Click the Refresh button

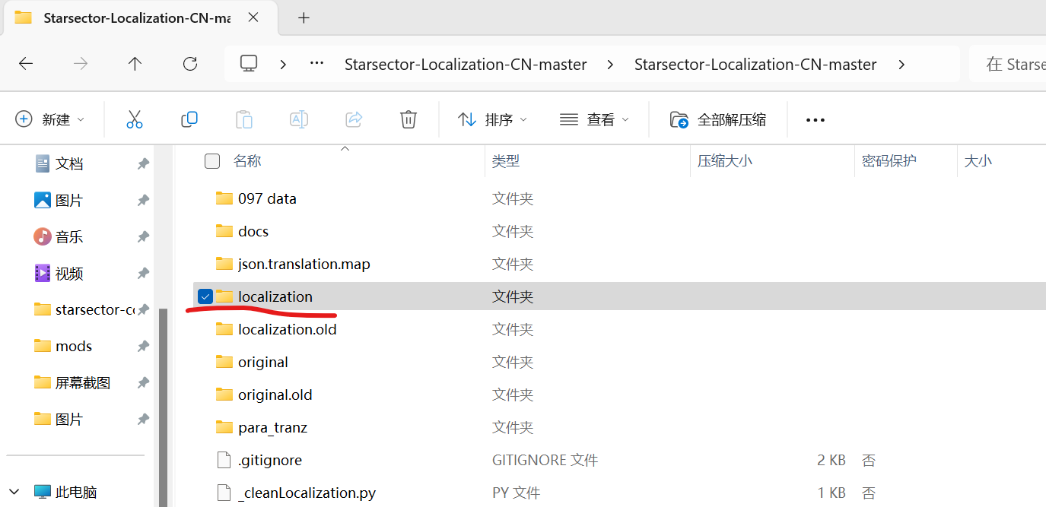pyautogui.click(x=190, y=64)
